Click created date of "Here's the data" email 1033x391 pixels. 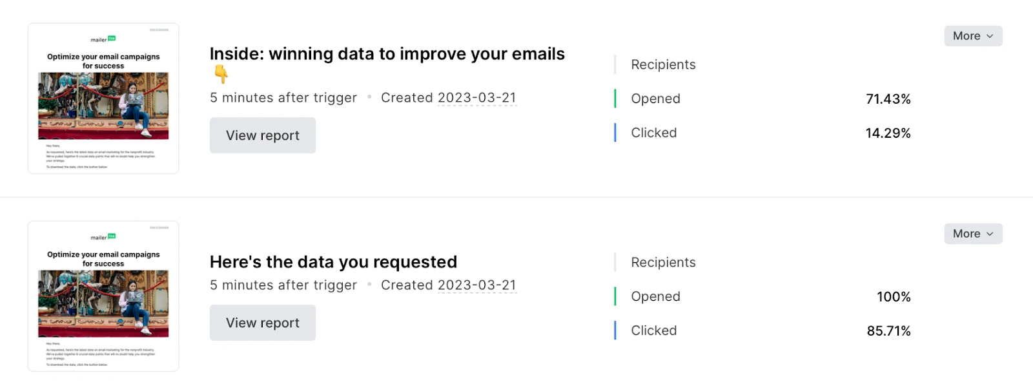(476, 285)
